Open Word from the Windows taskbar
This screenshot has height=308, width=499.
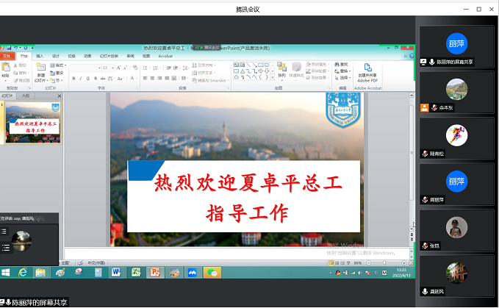click(115, 272)
